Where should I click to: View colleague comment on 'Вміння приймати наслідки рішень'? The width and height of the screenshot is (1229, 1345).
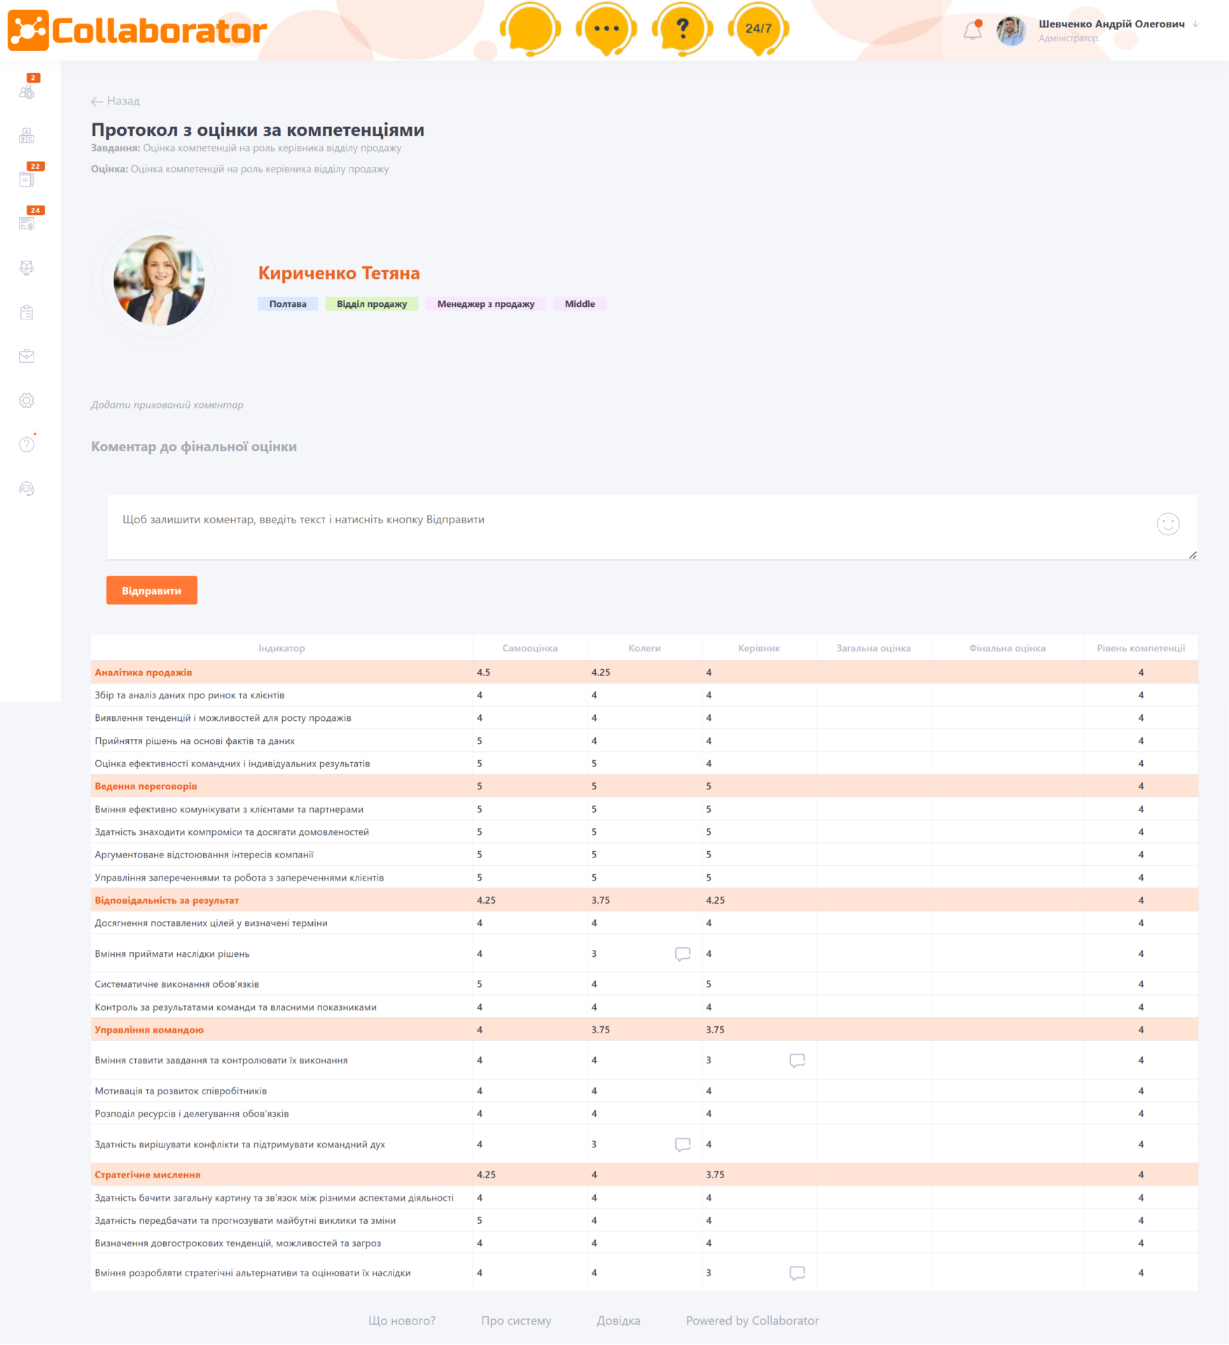(x=682, y=953)
